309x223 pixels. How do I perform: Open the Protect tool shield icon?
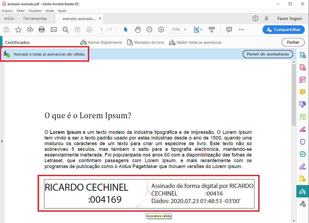303,141
